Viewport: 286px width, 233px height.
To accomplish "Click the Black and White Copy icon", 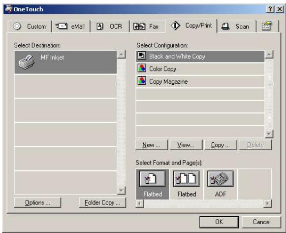I will coord(142,56).
